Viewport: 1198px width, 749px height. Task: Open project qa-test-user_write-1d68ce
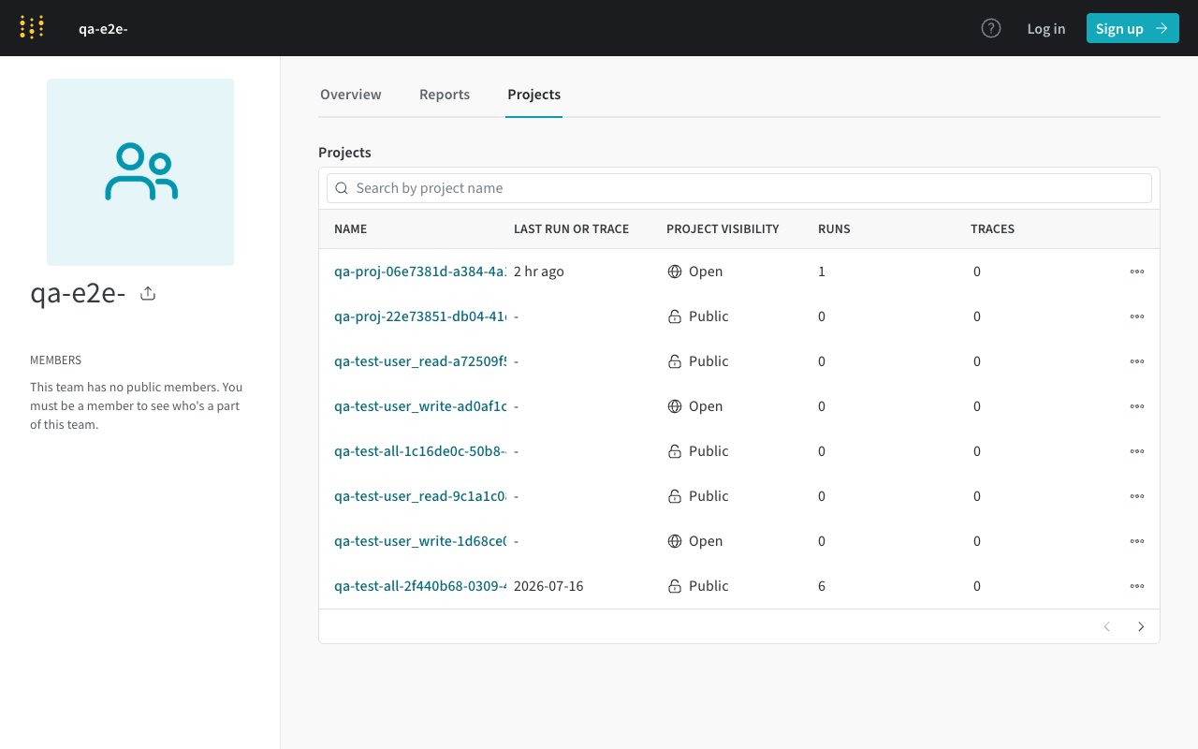click(420, 541)
